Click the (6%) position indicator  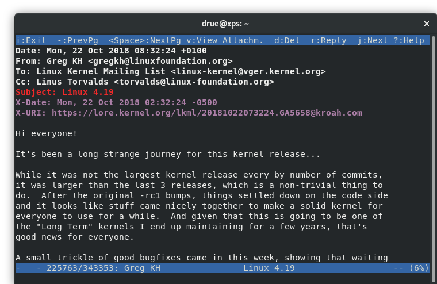(x=419, y=268)
